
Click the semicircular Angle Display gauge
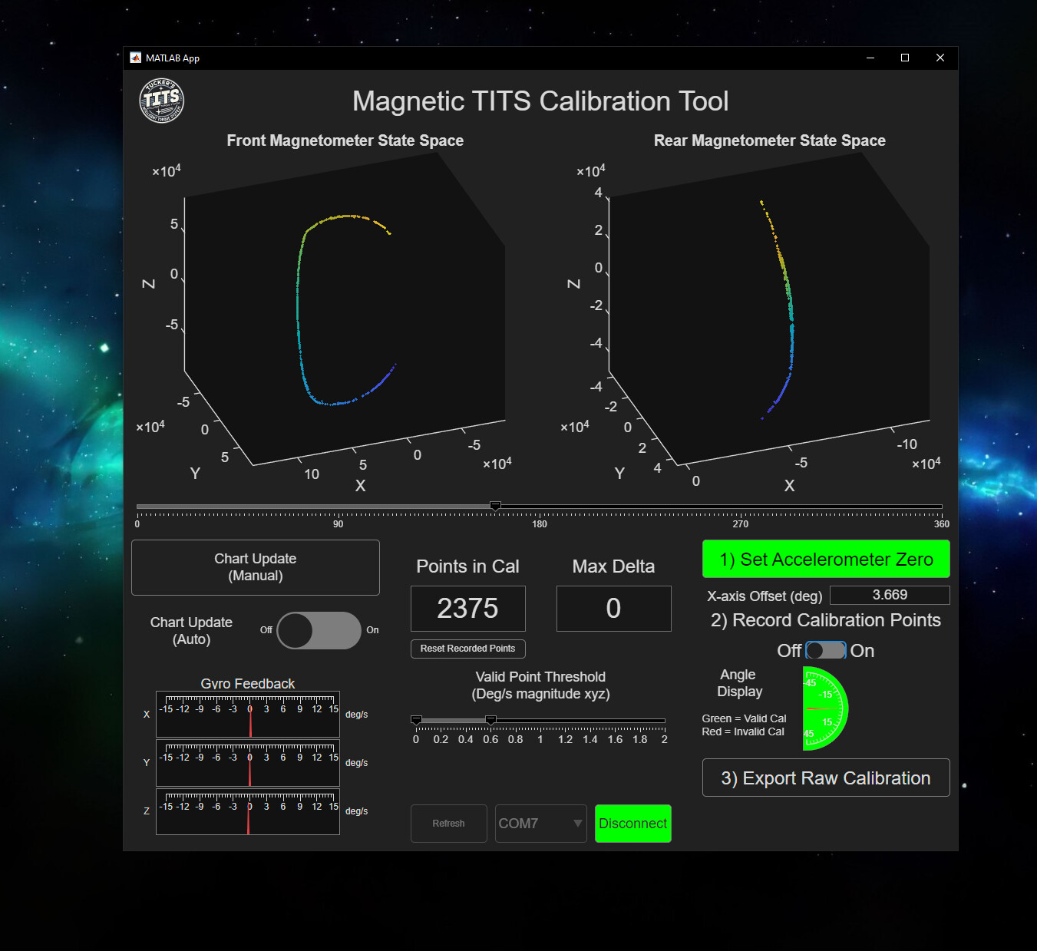[824, 708]
